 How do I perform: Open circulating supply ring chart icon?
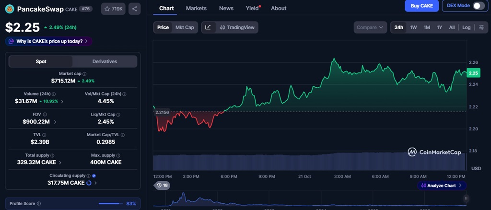89,183
